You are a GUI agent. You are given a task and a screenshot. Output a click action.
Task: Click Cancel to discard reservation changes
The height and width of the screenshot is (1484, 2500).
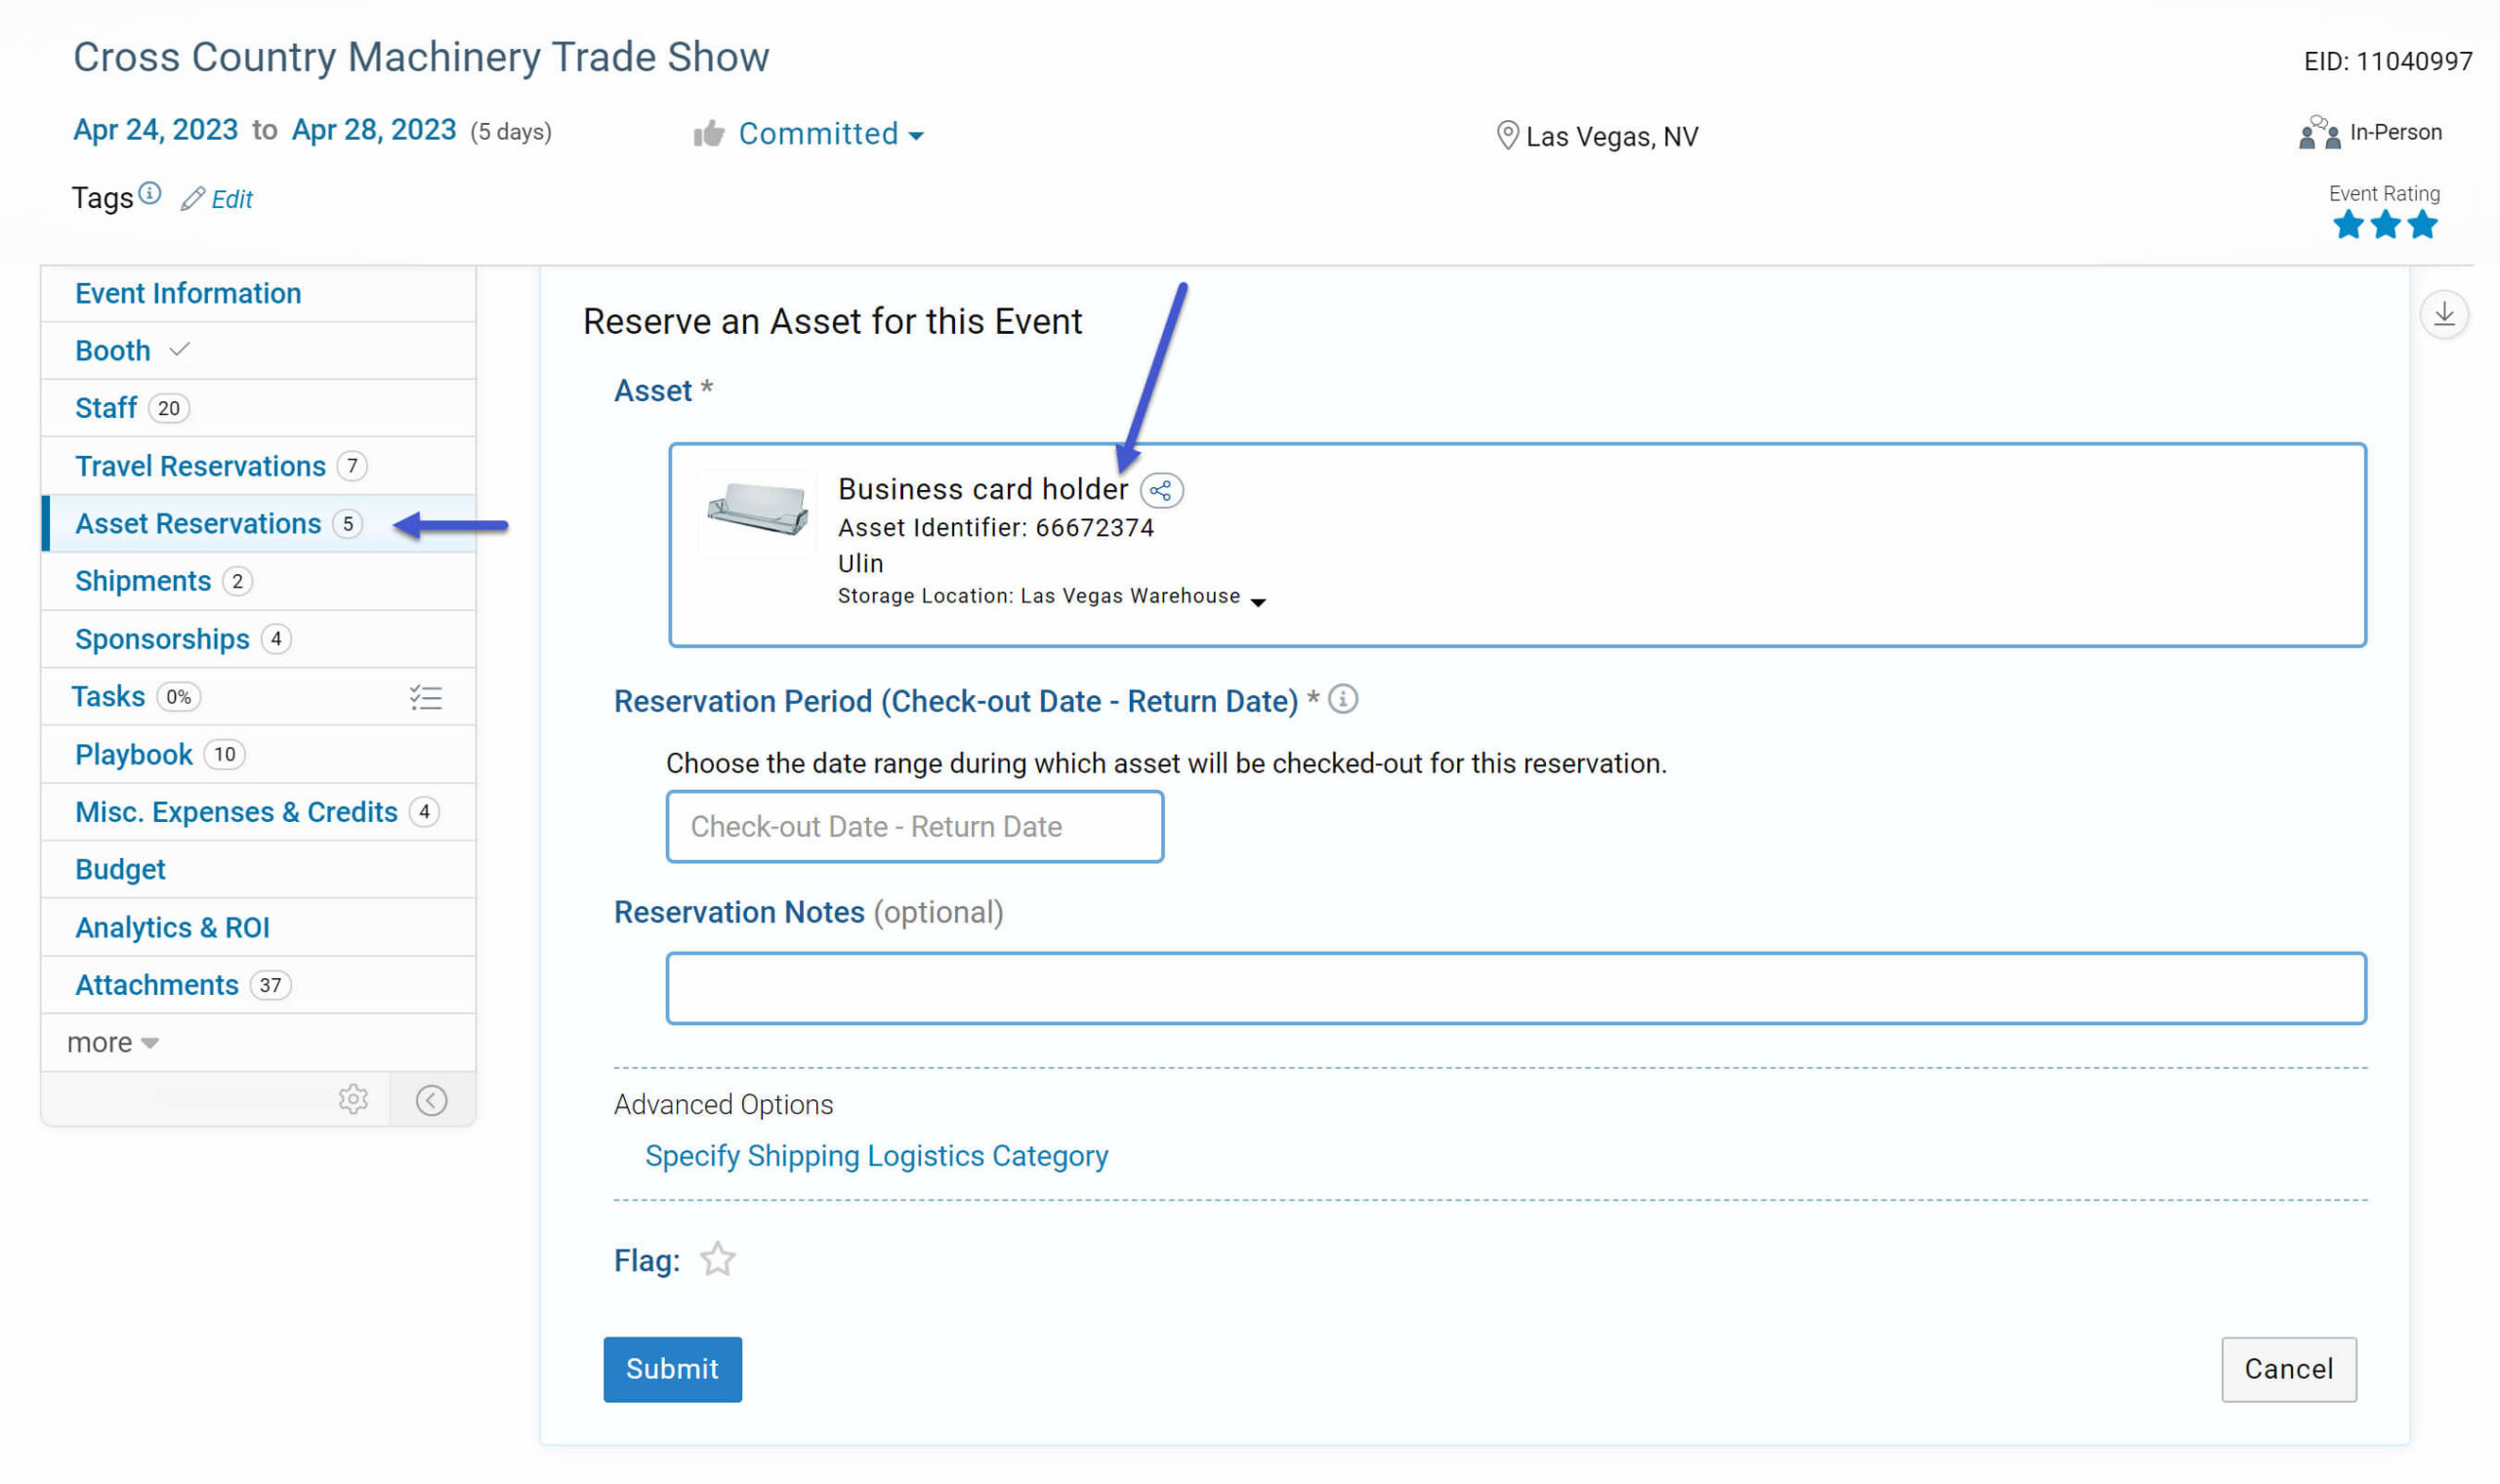tap(2290, 1369)
